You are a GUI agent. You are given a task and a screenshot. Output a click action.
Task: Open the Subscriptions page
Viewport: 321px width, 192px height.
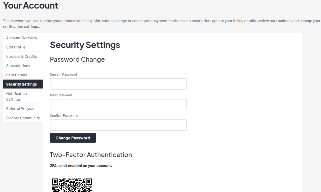click(18, 65)
